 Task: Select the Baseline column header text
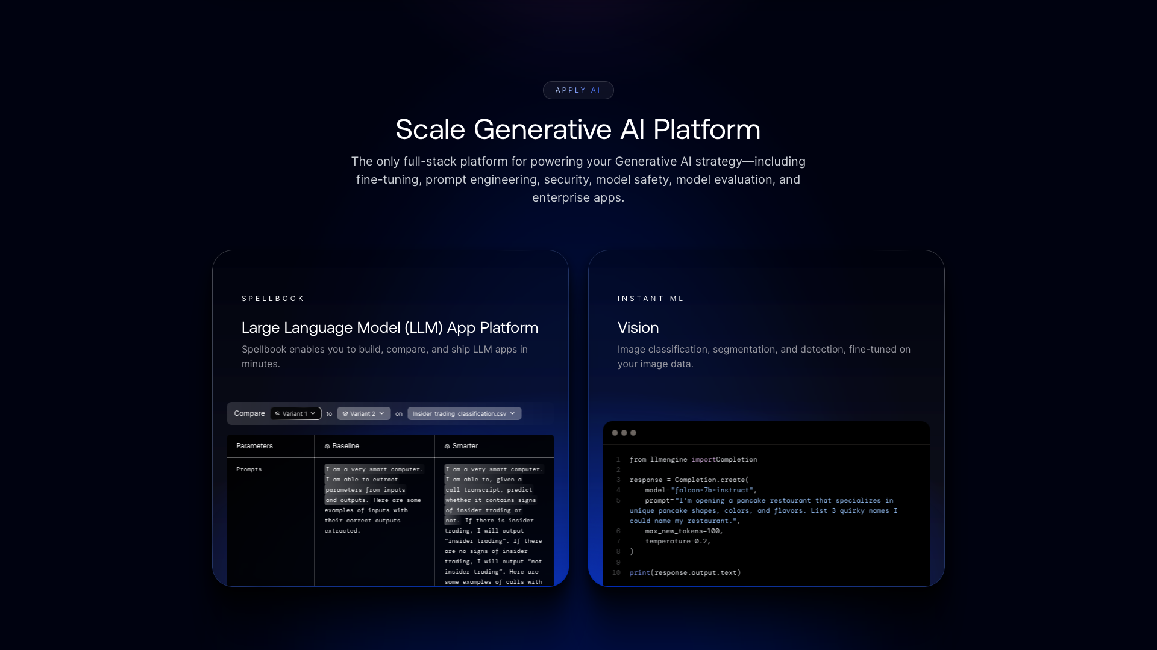click(345, 446)
